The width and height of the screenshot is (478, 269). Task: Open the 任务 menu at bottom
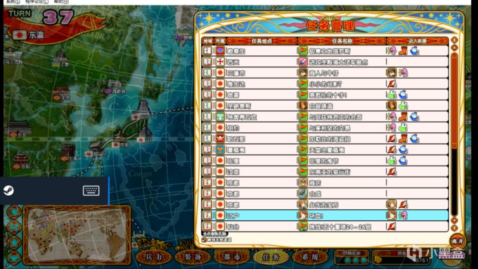[271, 257]
